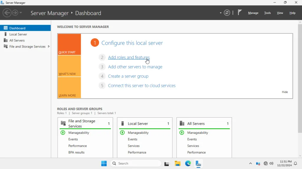
Task: Select Create a server group
Action: point(128,76)
